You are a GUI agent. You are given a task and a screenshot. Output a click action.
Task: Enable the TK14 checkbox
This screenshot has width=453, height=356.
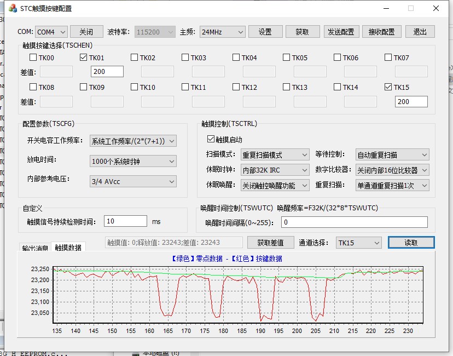coord(337,87)
